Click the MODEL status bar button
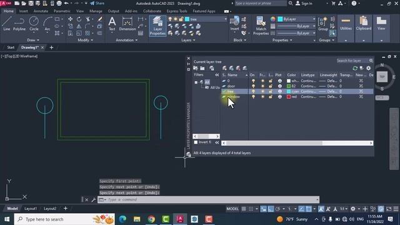 [232, 209]
